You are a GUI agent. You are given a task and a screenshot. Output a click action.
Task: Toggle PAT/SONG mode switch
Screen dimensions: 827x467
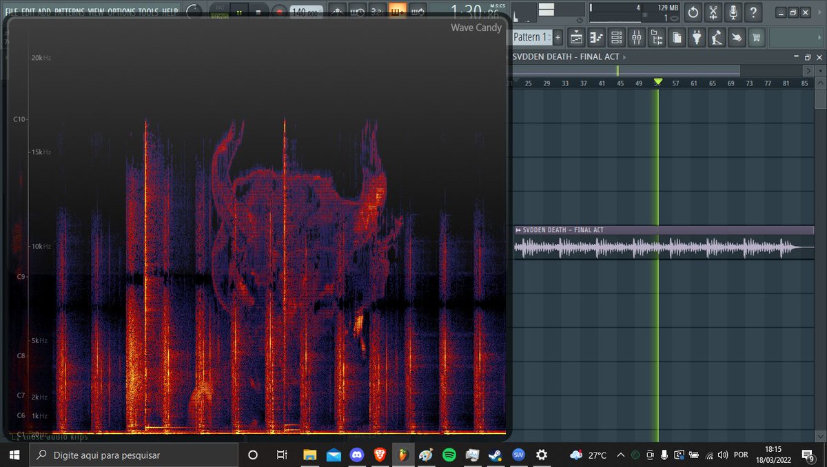[x=219, y=12]
